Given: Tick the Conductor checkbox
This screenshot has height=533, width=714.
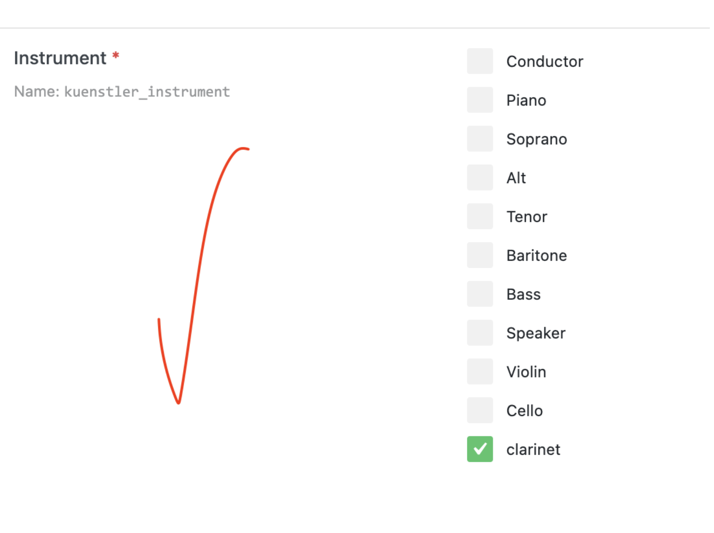Looking at the screenshot, I should click(480, 61).
